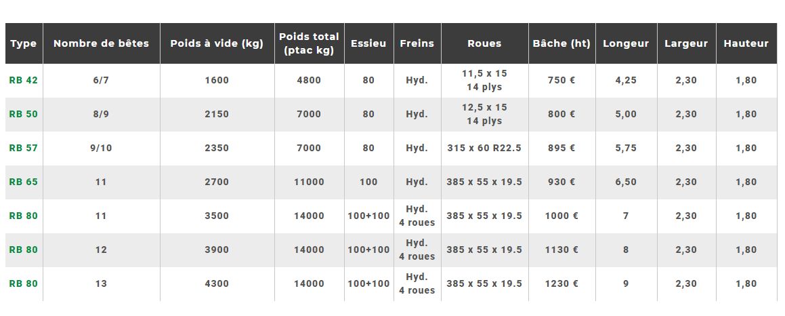This screenshot has height=316, width=785.
Task: Click the Bâche (ht) column header
Action: pos(561,43)
